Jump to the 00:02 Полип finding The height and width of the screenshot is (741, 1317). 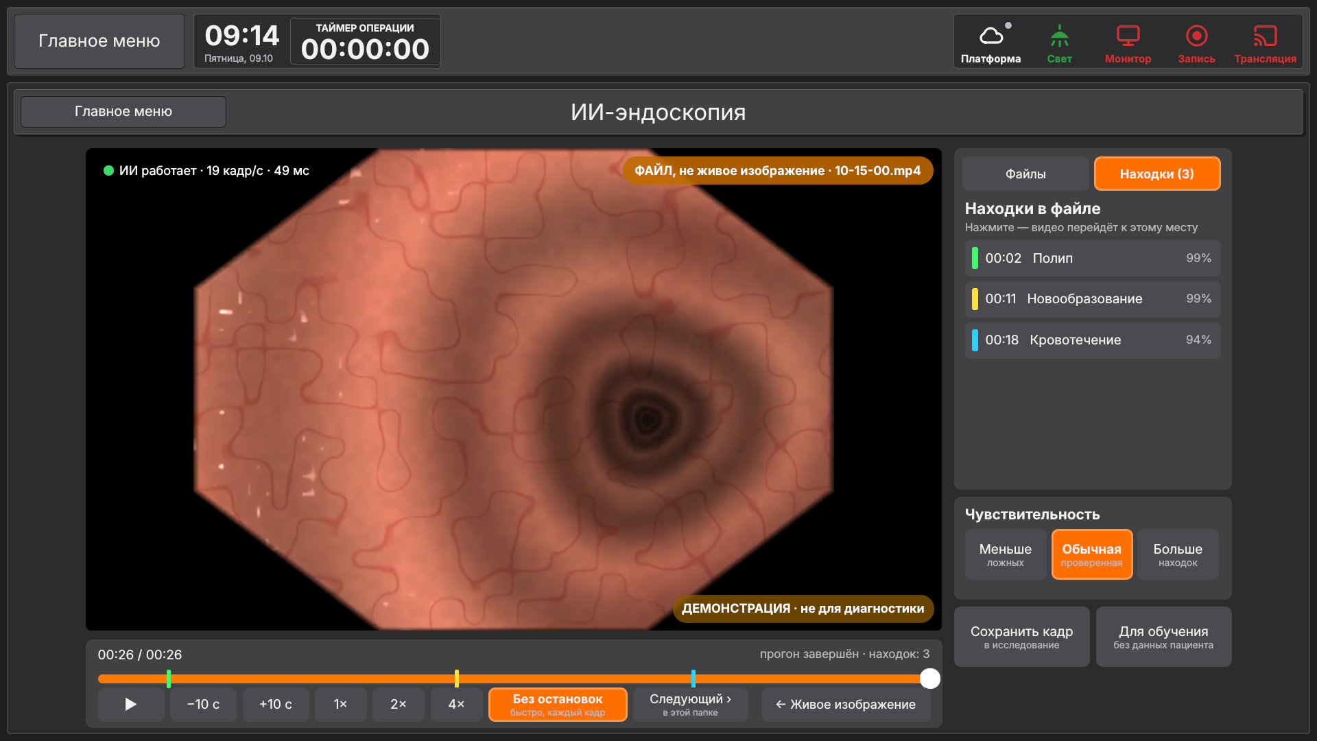(x=1093, y=258)
